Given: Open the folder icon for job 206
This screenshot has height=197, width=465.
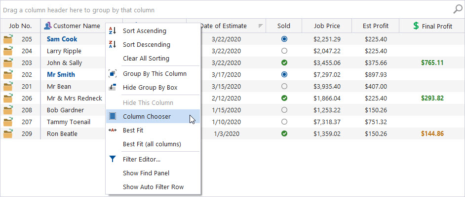Looking at the screenshot, I should (x=8, y=98).
